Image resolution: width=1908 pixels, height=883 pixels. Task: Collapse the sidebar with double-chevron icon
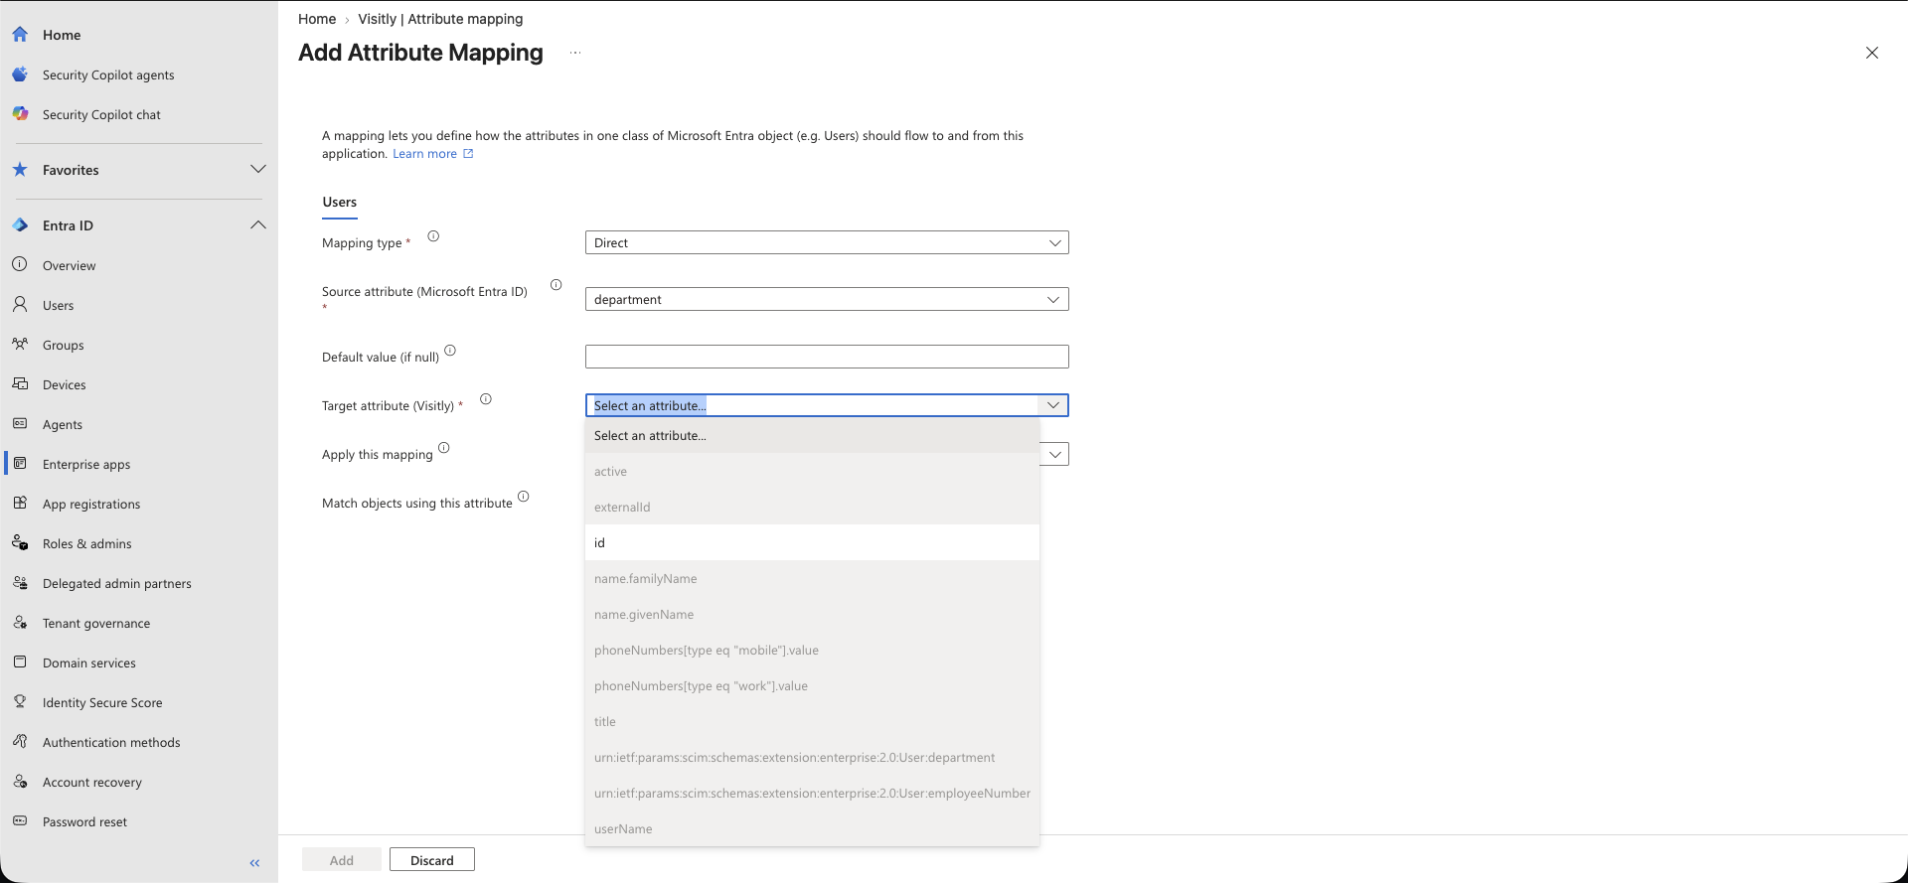254,863
